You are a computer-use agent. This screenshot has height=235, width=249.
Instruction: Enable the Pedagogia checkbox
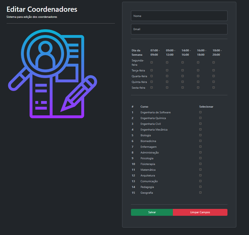pyautogui.click(x=200, y=187)
